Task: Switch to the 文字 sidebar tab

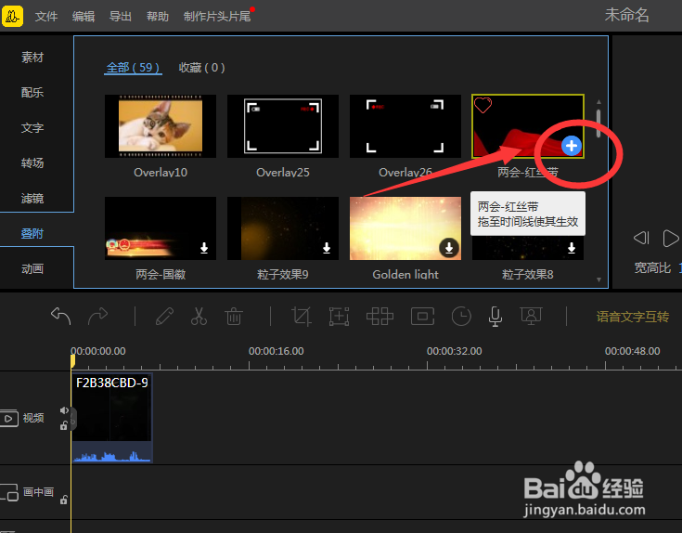Action: 32,127
